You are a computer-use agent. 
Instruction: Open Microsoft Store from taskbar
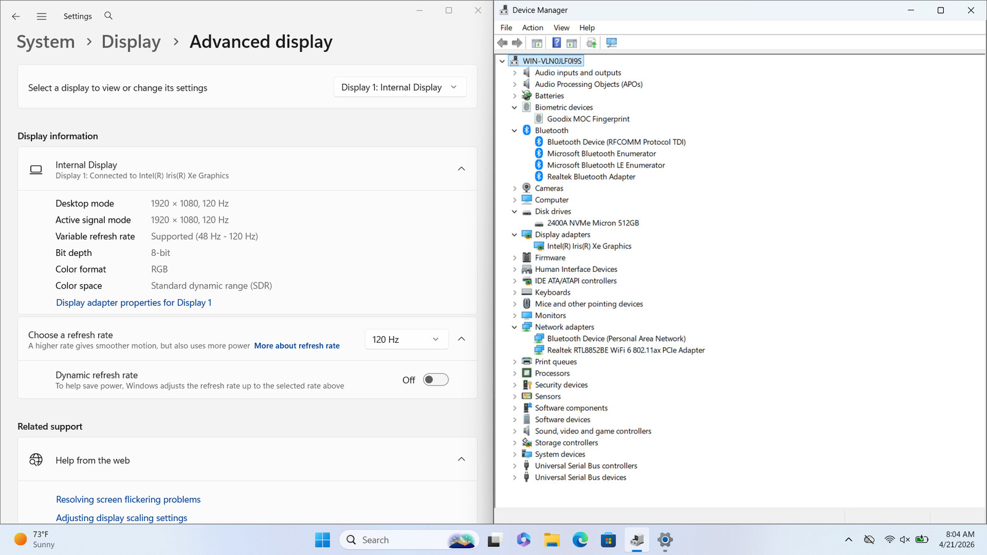[x=608, y=540]
